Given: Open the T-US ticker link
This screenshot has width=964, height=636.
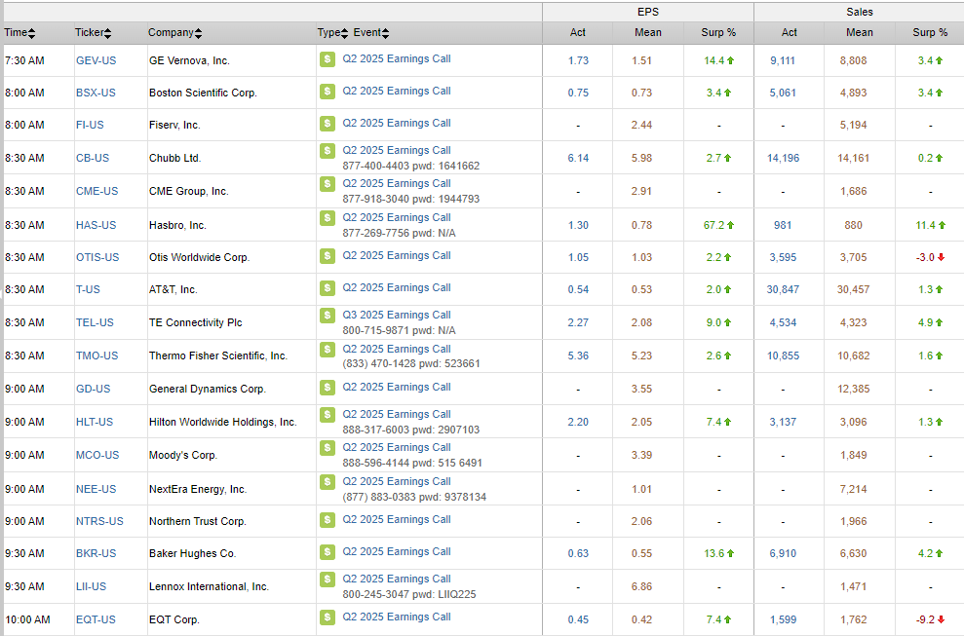Looking at the screenshot, I should click(x=88, y=289).
